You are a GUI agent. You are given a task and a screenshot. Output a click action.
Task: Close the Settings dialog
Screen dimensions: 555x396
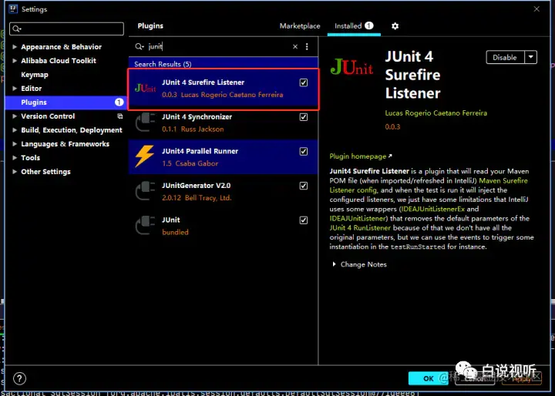click(536, 8)
